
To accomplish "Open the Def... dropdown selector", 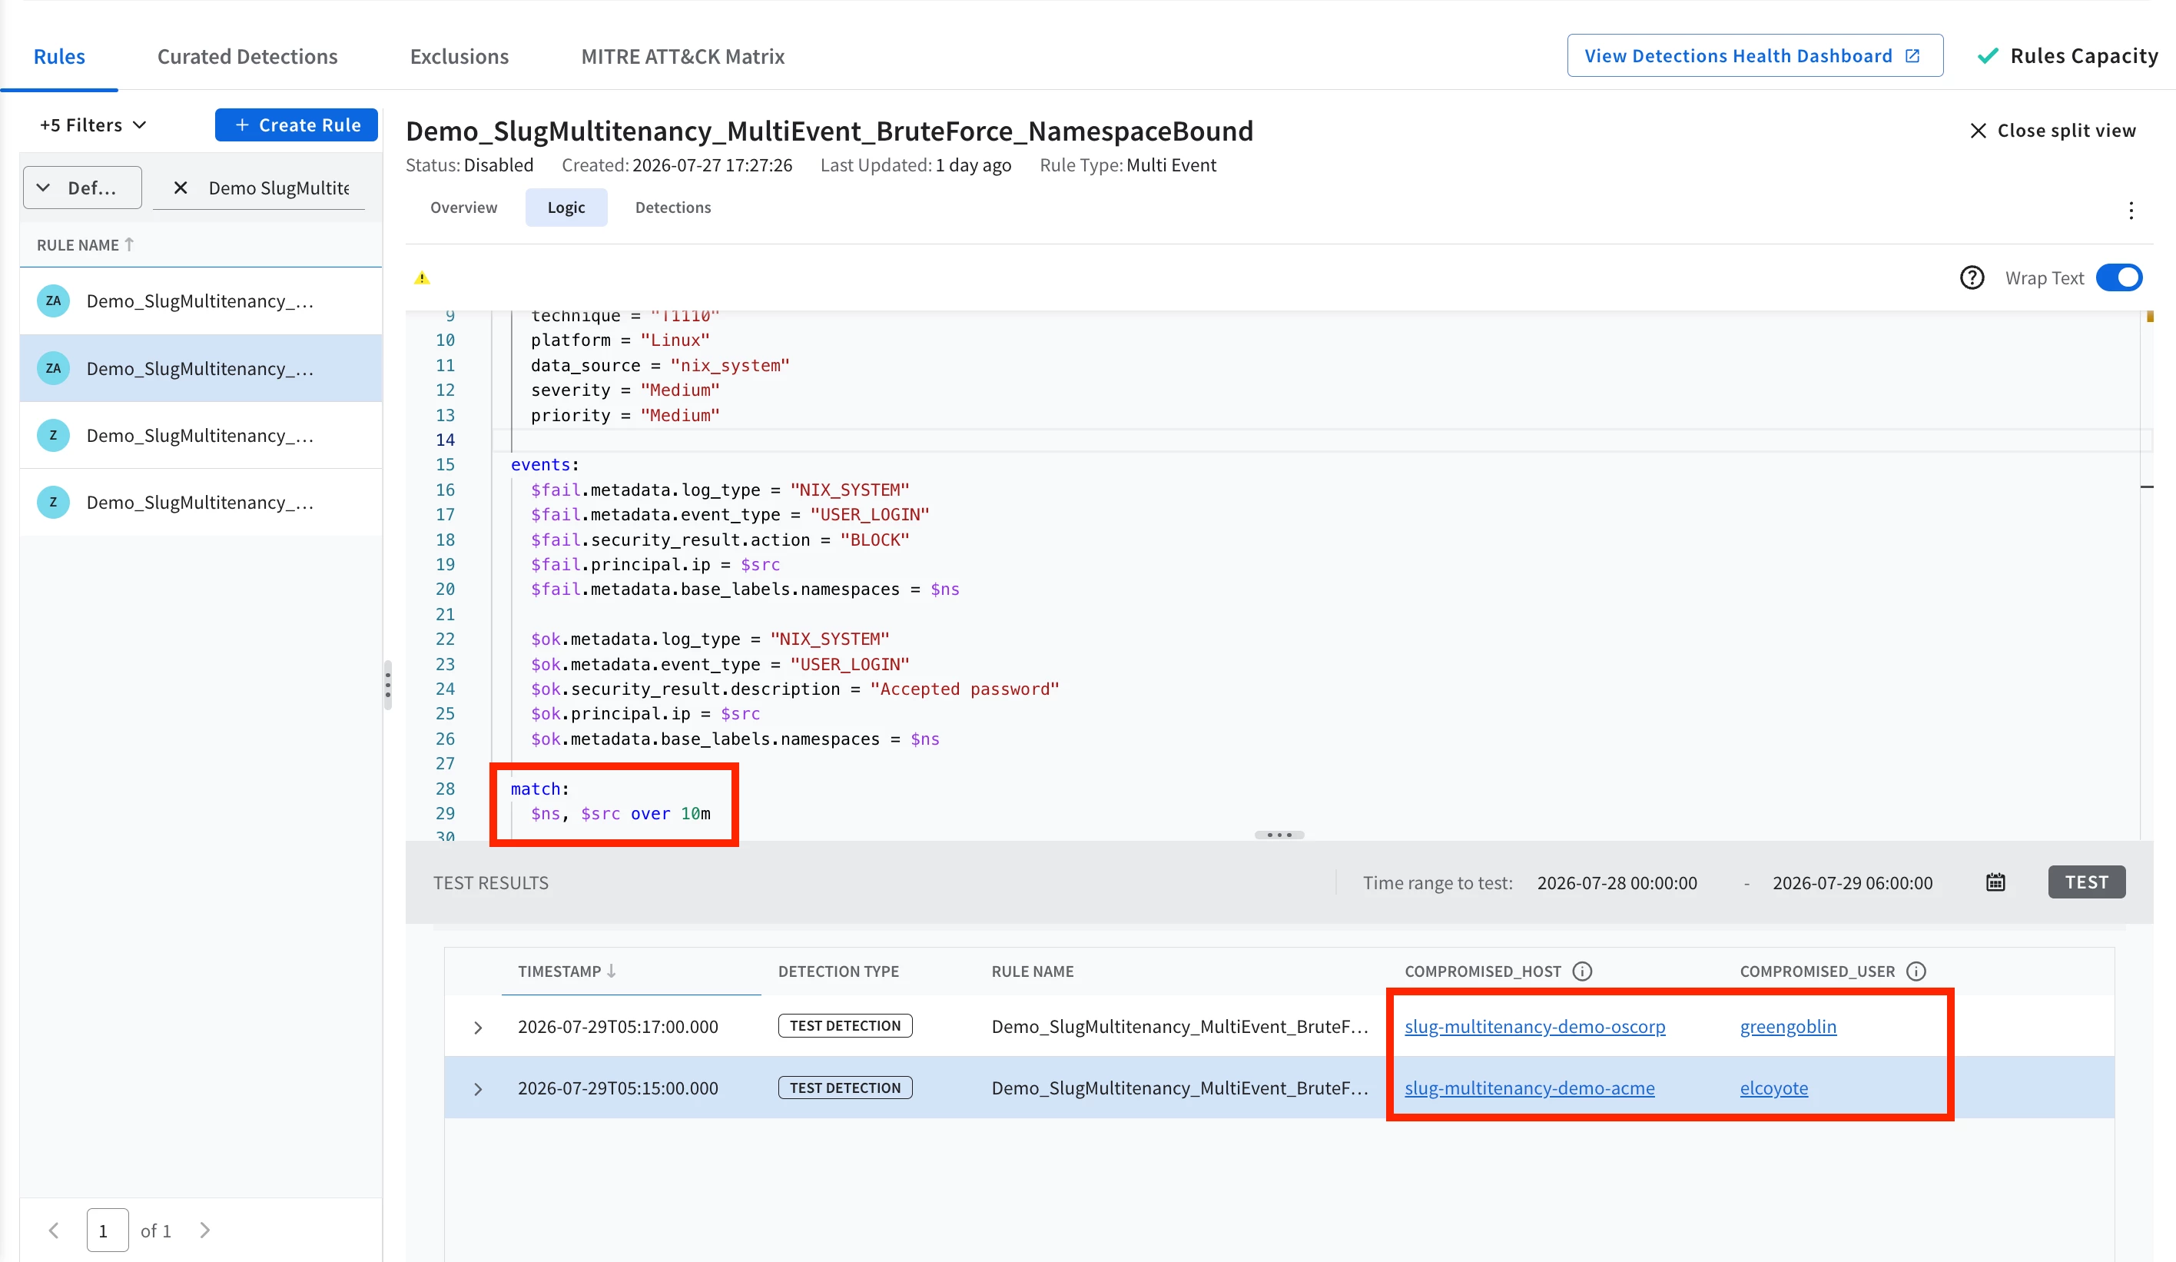I will [83, 188].
